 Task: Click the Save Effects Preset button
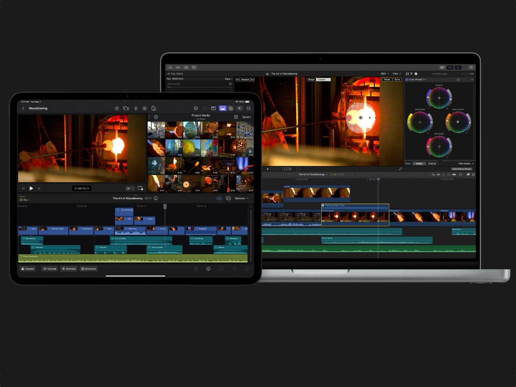click(462, 169)
